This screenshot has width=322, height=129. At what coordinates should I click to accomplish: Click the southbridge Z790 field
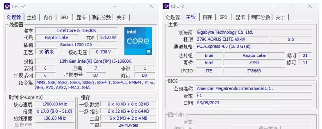coord(254,63)
